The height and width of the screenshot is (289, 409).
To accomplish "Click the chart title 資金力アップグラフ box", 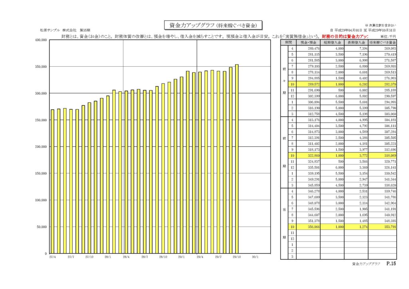I will (213, 25).
